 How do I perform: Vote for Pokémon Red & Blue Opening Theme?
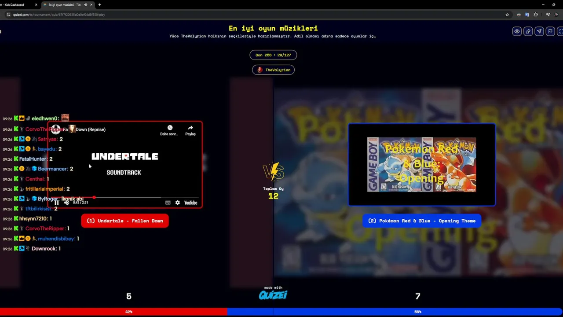(x=422, y=221)
